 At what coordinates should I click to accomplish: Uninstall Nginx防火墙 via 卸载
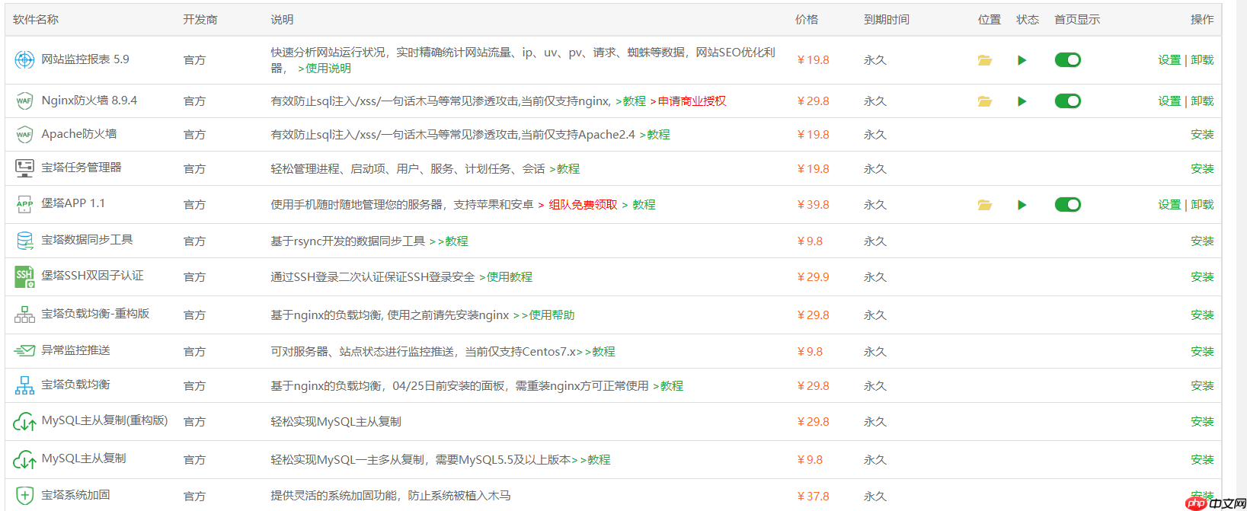1202,101
